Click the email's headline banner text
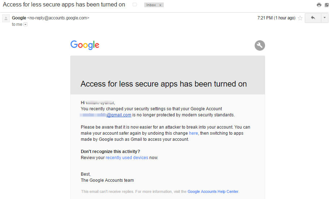The image size is (330, 199). [x=164, y=84]
